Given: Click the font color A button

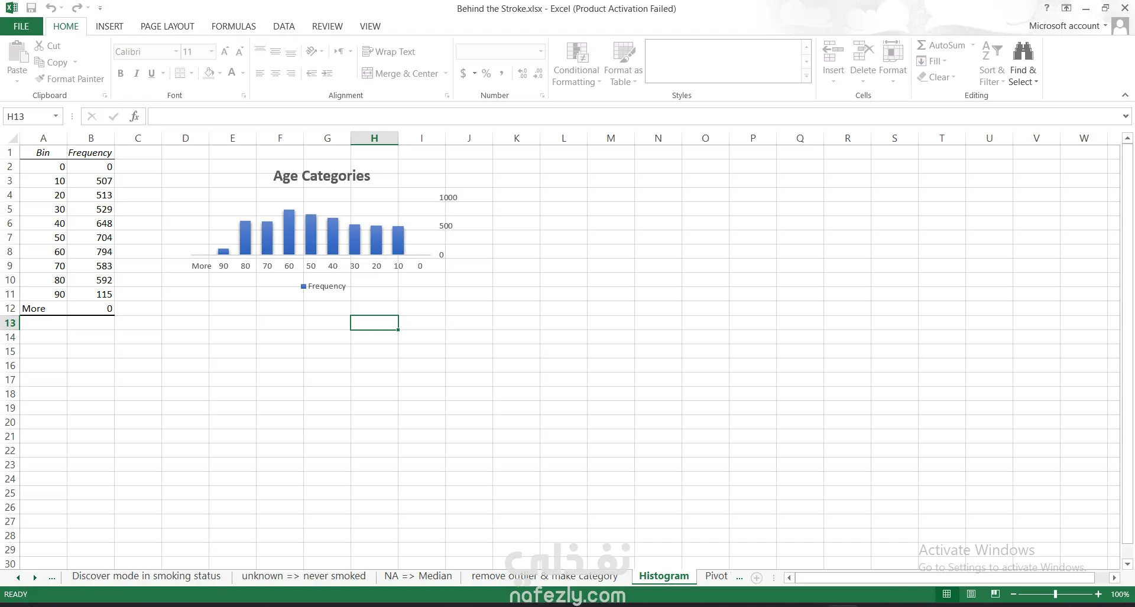Looking at the screenshot, I should pyautogui.click(x=232, y=73).
